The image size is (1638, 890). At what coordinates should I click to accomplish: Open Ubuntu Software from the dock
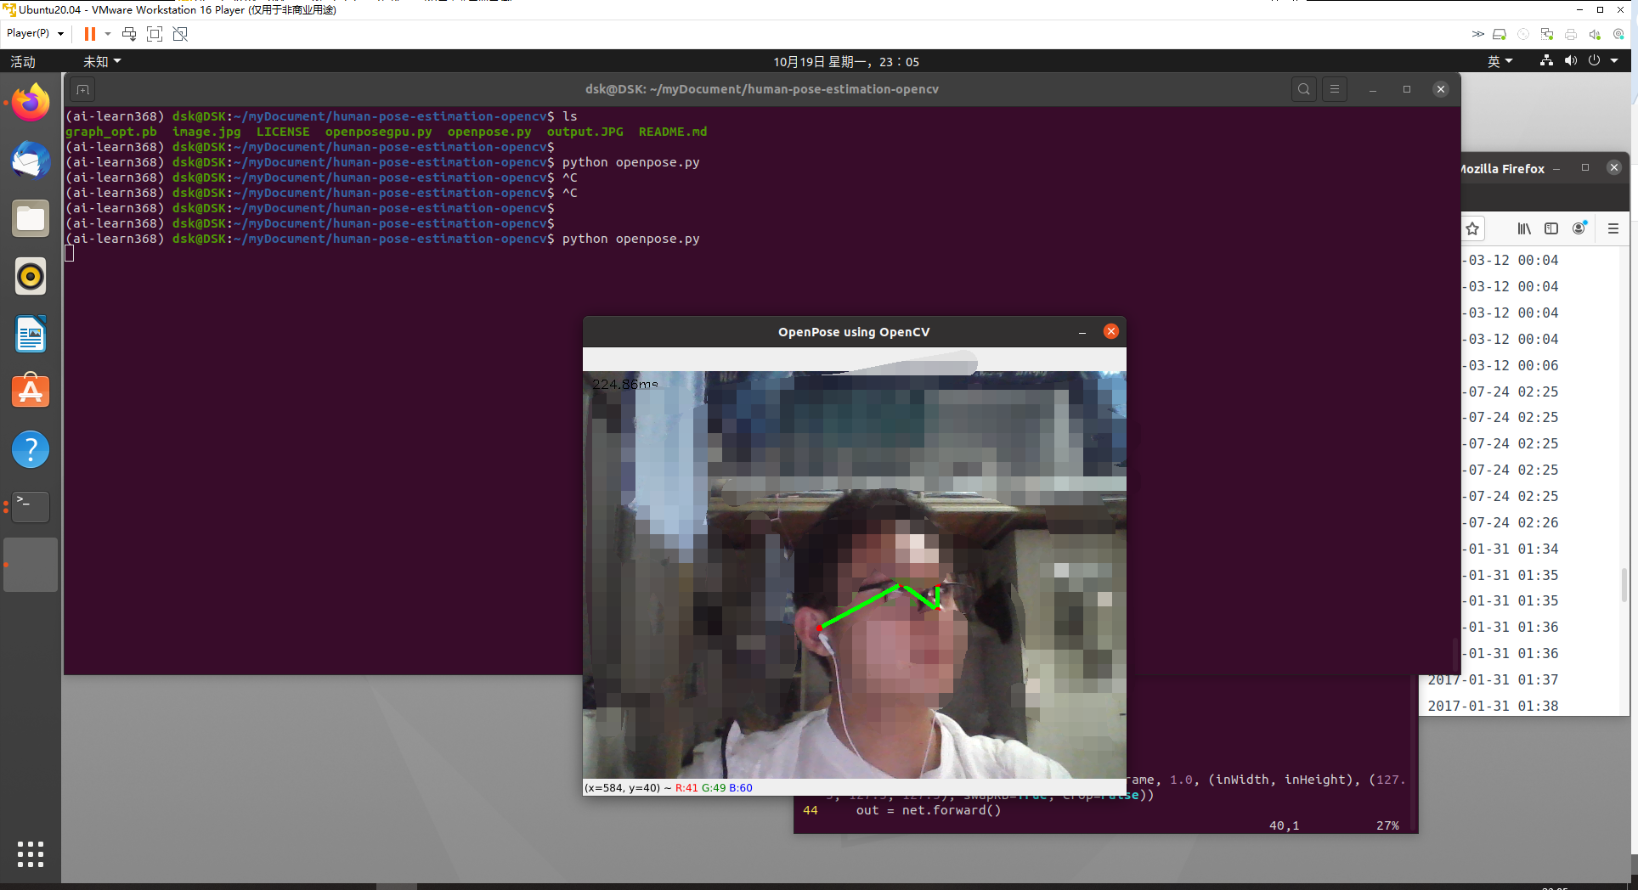click(x=30, y=391)
